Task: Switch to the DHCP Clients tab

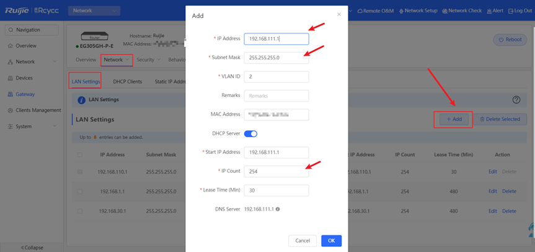Action: point(127,82)
